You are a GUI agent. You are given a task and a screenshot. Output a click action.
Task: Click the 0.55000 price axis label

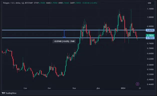(x=150, y=69)
